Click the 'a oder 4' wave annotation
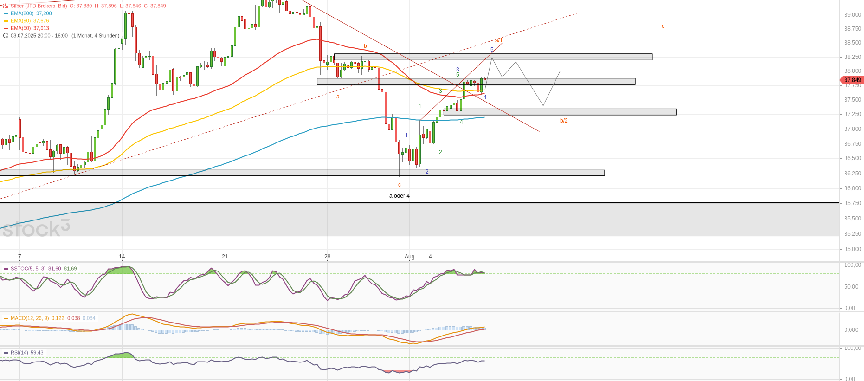The width and height of the screenshot is (864, 381). point(399,196)
